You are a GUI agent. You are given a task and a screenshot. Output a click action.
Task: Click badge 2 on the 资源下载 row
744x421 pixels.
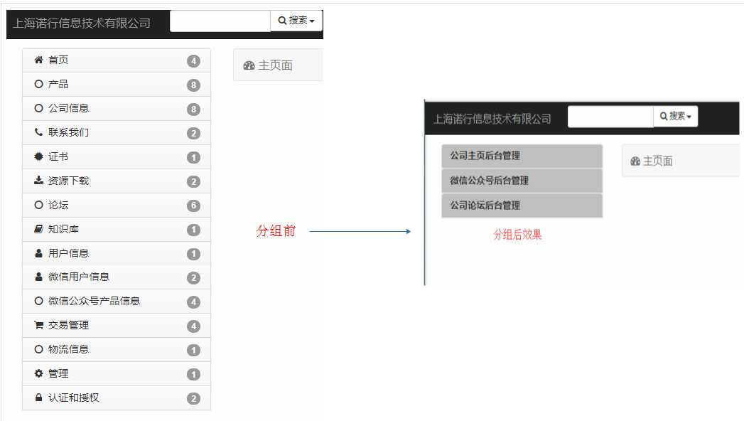coord(193,181)
